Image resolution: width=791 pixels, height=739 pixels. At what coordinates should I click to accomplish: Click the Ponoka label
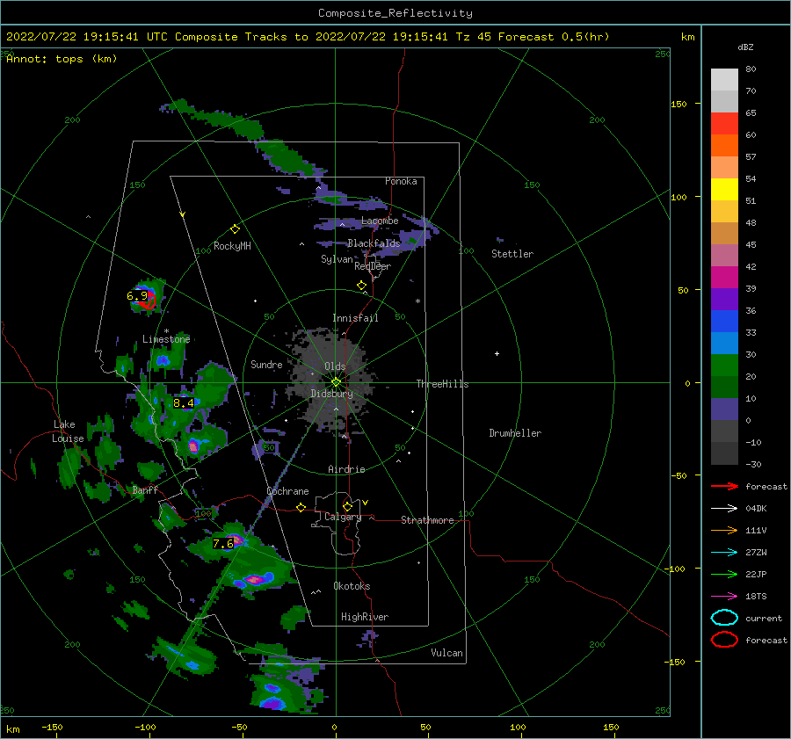401,181
